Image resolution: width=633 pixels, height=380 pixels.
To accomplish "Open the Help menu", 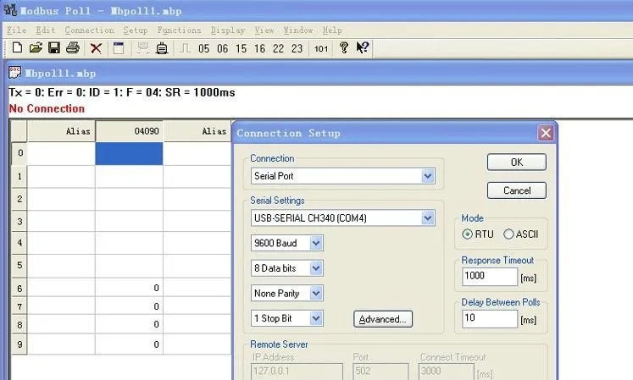I will [x=332, y=30].
